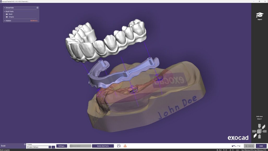Click the undo arrow icon

tap(233, 146)
